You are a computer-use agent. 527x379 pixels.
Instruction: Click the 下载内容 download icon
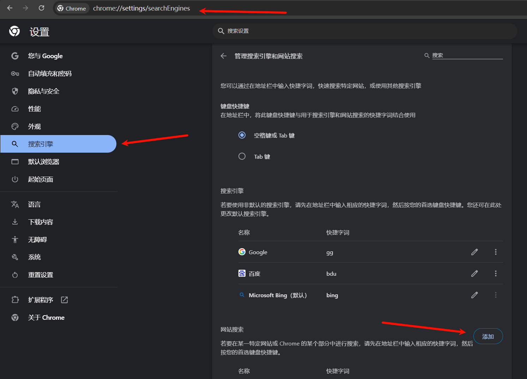[15, 222]
